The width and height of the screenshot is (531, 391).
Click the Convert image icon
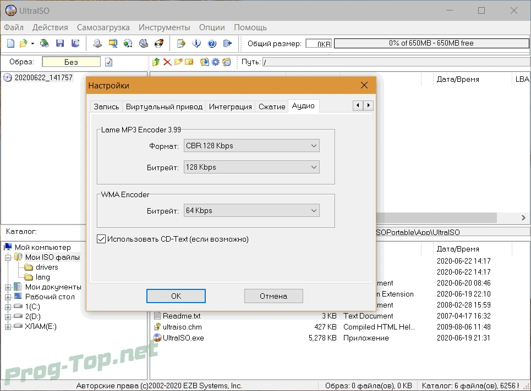pyautogui.click(x=128, y=43)
